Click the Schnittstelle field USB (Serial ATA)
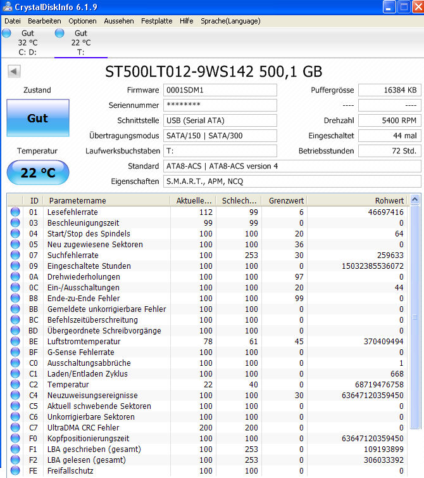This screenshot has height=478, width=424. 220,120
